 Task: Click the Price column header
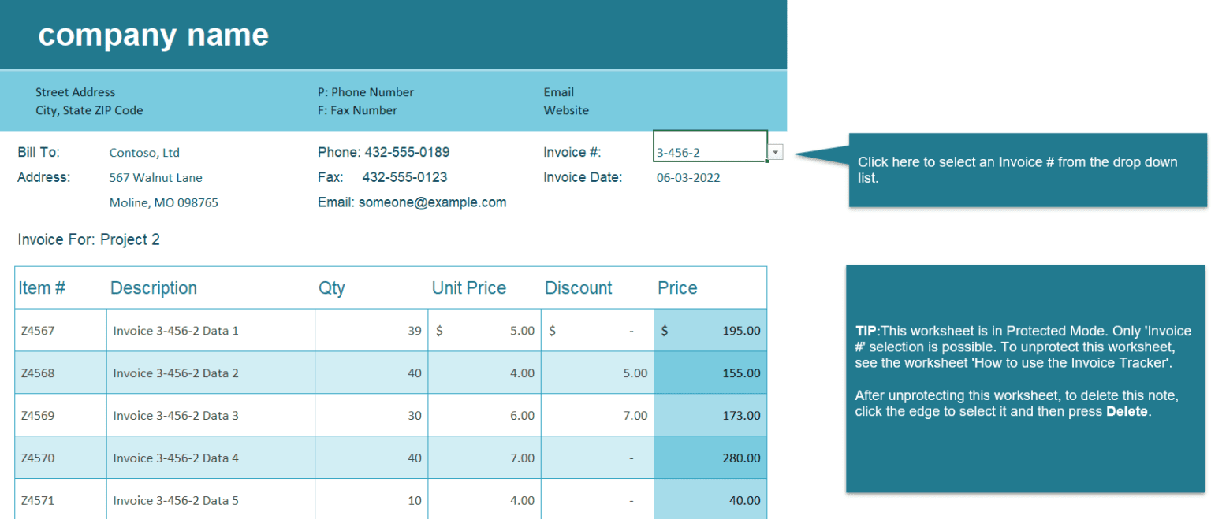click(676, 287)
